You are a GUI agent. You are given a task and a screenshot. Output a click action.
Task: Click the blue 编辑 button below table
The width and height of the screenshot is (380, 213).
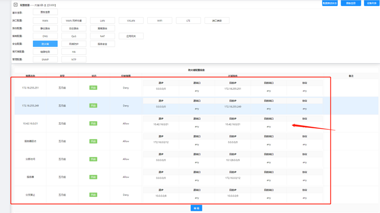tap(196, 208)
